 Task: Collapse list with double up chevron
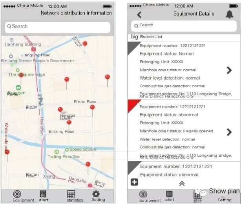[x=182, y=184]
